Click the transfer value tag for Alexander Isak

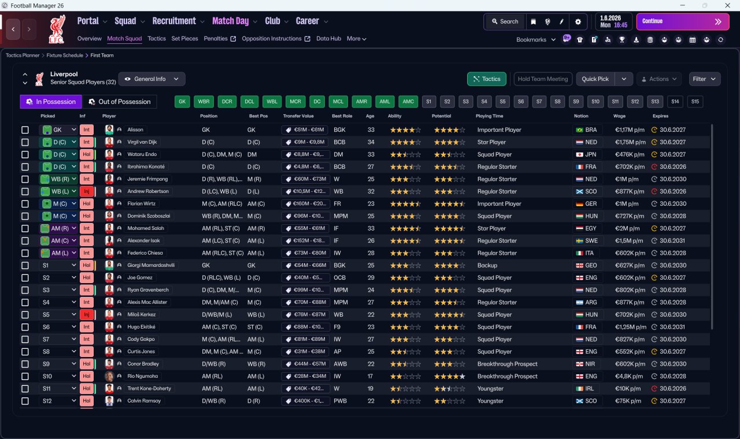306,240
